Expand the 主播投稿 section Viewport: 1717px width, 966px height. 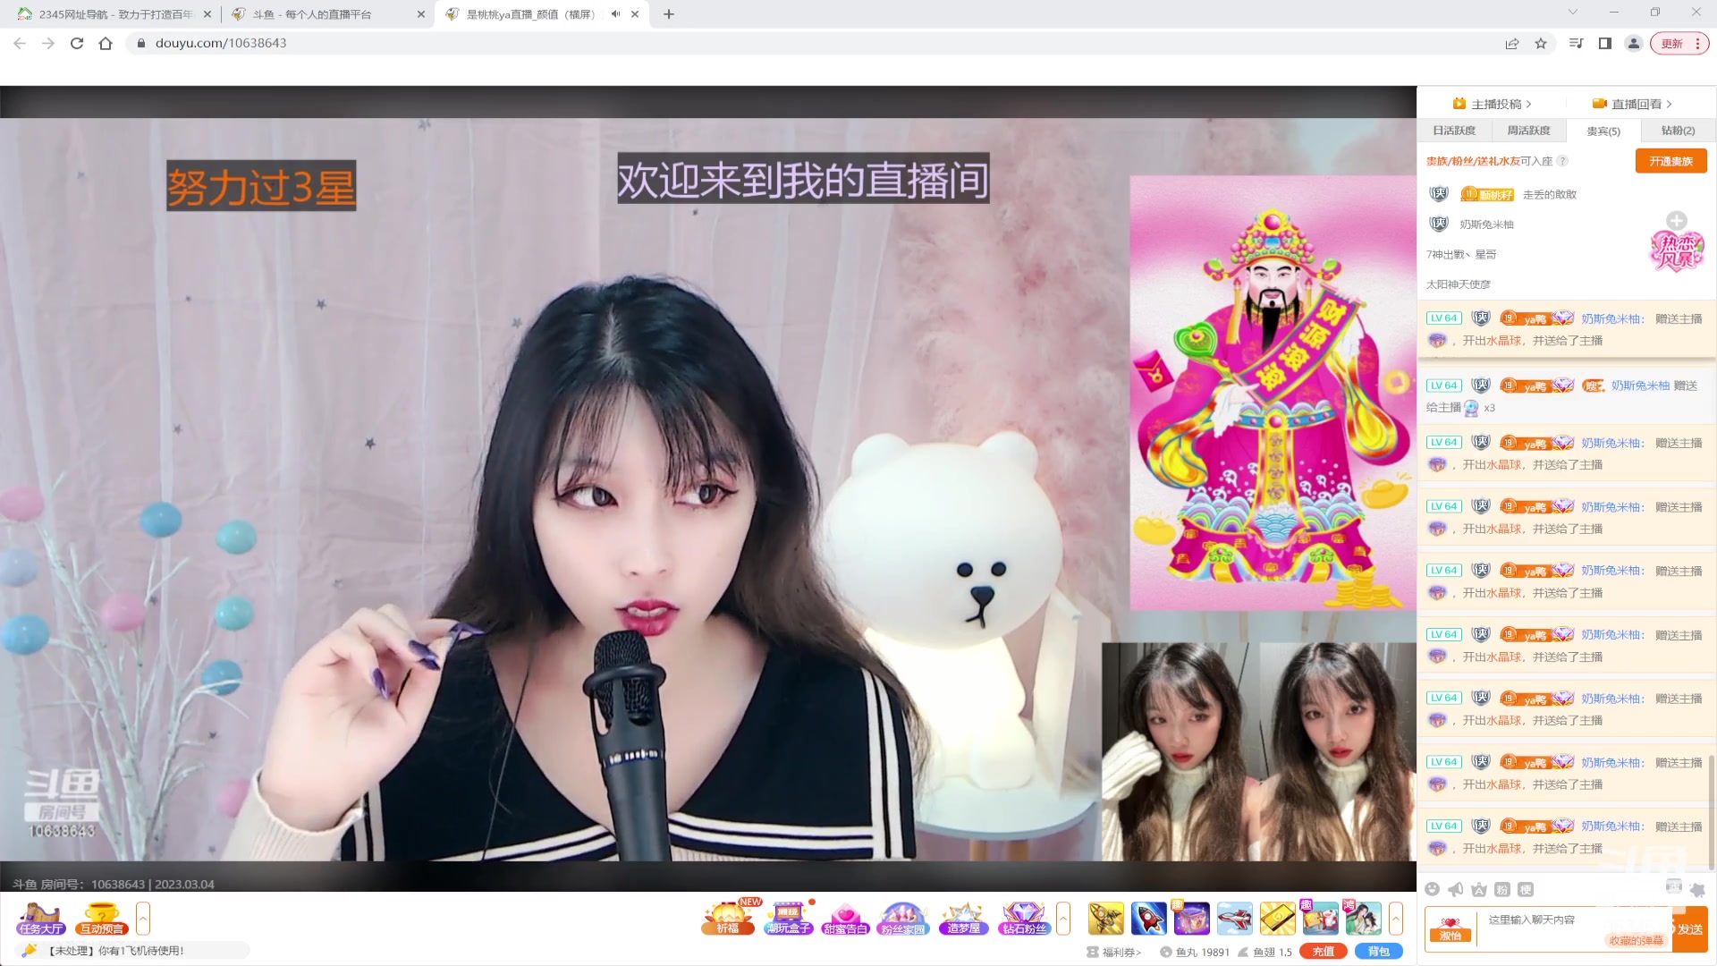(x=1495, y=103)
